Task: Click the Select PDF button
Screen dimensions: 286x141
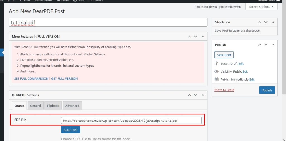Action: tap(71, 130)
